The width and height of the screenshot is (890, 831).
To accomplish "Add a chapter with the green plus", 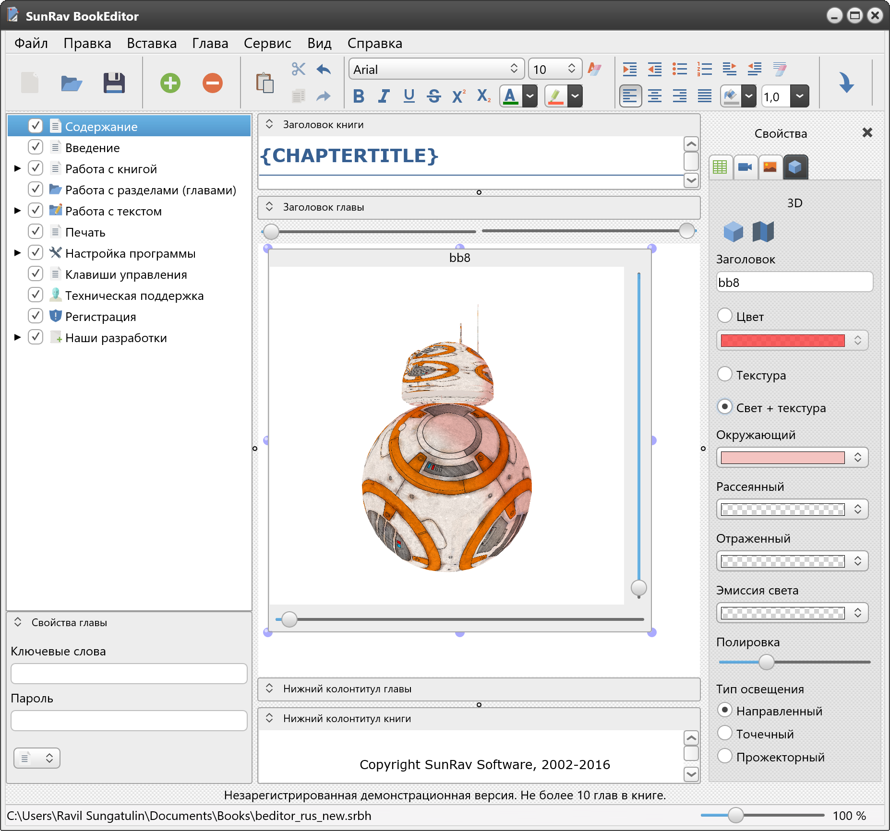I will click(170, 83).
